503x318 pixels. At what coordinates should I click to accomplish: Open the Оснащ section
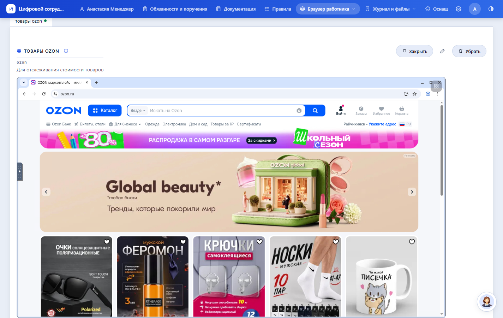[437, 9]
